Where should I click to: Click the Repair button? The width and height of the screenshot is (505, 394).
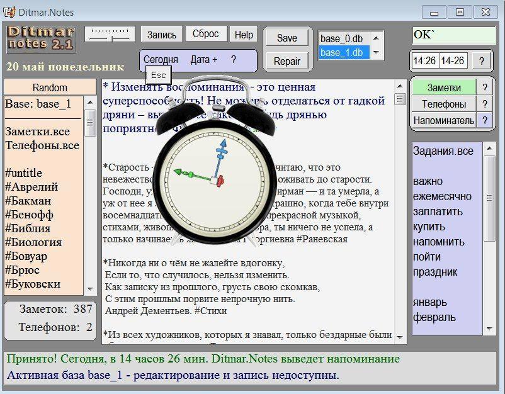287,61
